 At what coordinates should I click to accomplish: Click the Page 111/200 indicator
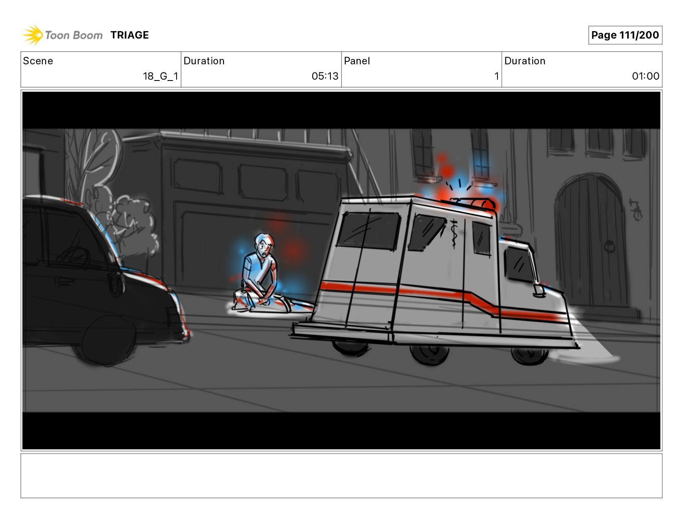(625, 35)
